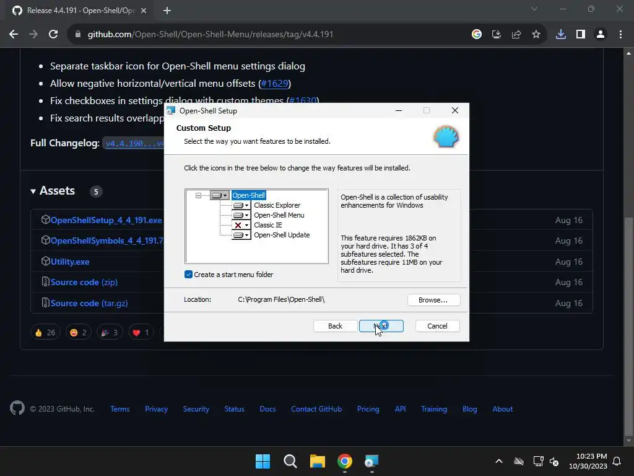Viewport: 634px width, 476px height.
Task: Open the Pricing footer link
Action: 368,409
